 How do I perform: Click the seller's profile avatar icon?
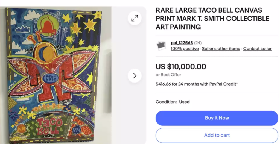[x=161, y=45]
